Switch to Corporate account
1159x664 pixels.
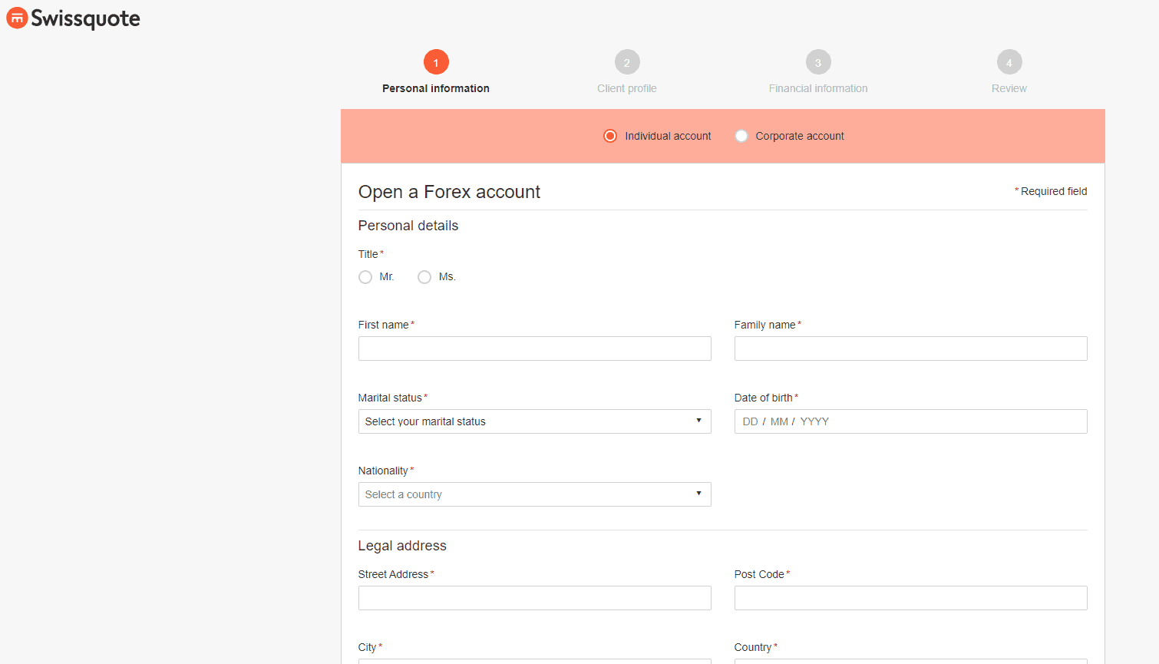pos(741,135)
